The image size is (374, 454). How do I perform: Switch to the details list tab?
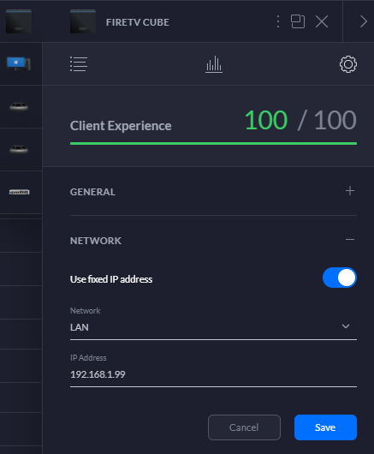click(x=79, y=64)
